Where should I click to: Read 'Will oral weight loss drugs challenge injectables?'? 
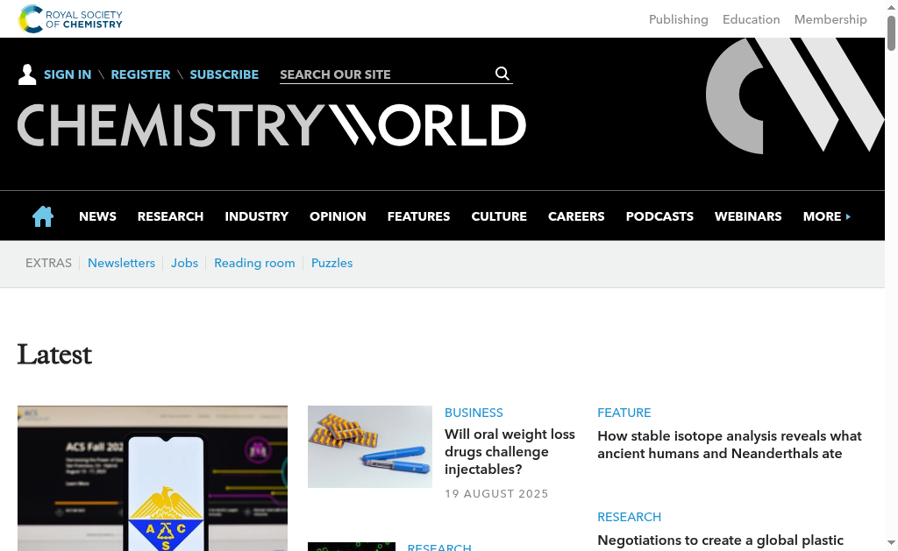coord(510,451)
